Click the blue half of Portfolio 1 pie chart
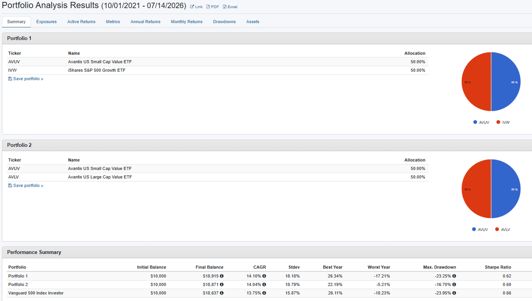532x301 pixels. 505,82
